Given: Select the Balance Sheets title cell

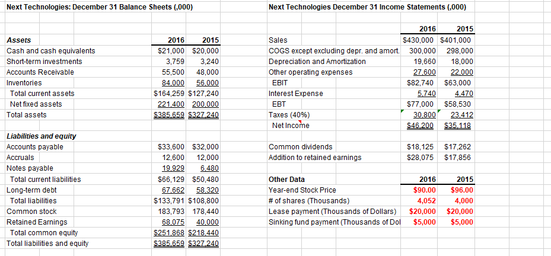Looking at the screenshot, I should click(100, 7).
